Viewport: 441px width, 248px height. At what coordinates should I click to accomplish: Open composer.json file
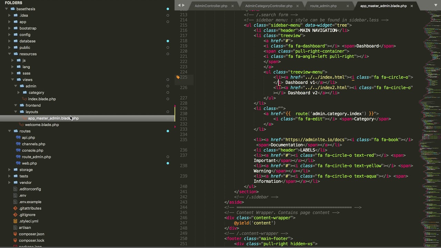click(31, 234)
